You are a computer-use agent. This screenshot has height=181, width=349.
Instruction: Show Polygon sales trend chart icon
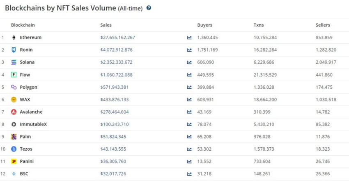(189, 87)
